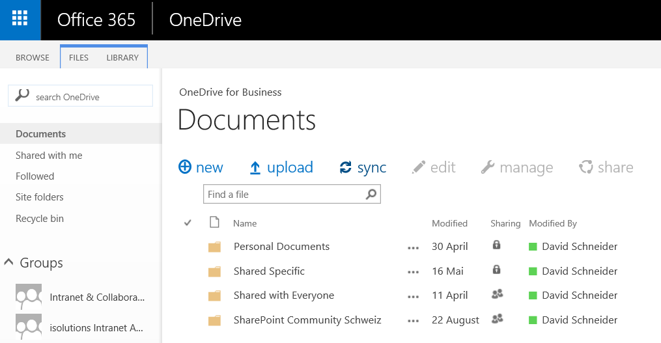This screenshot has height=343, width=661.
Task: Switch to the LIBRARY ribbon tab
Action: point(122,57)
